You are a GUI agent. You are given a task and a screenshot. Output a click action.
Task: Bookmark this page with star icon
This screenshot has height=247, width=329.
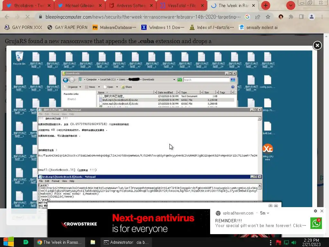268,17
